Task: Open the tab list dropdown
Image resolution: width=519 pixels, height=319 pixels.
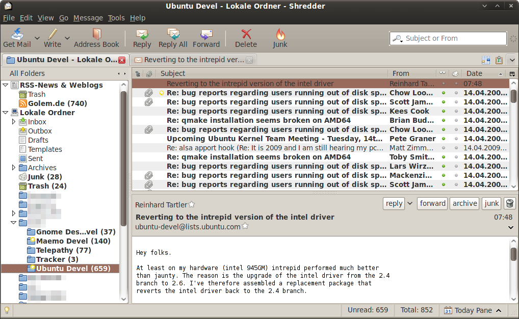Action: tap(512, 60)
